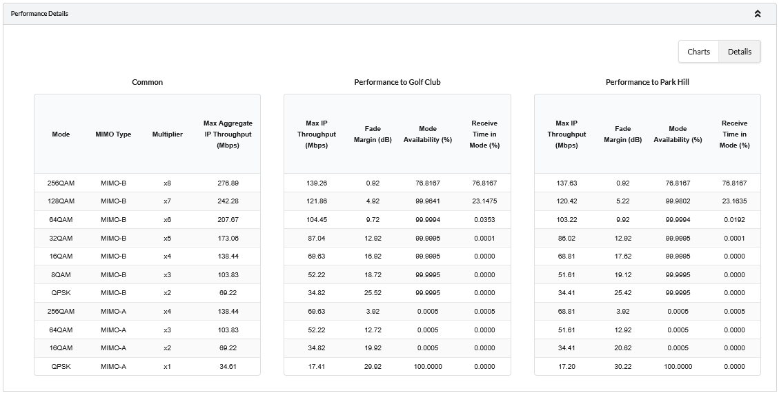Select the 256QAM MIMO-B row mode cell

point(61,183)
